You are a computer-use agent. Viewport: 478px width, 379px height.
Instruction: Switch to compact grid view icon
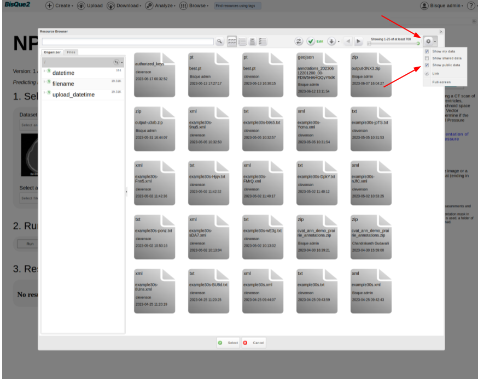click(232, 42)
